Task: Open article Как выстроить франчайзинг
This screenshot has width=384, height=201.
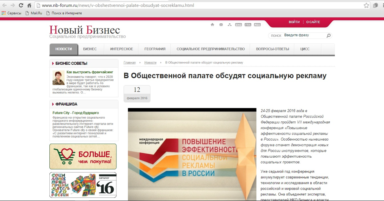Action: (90, 72)
